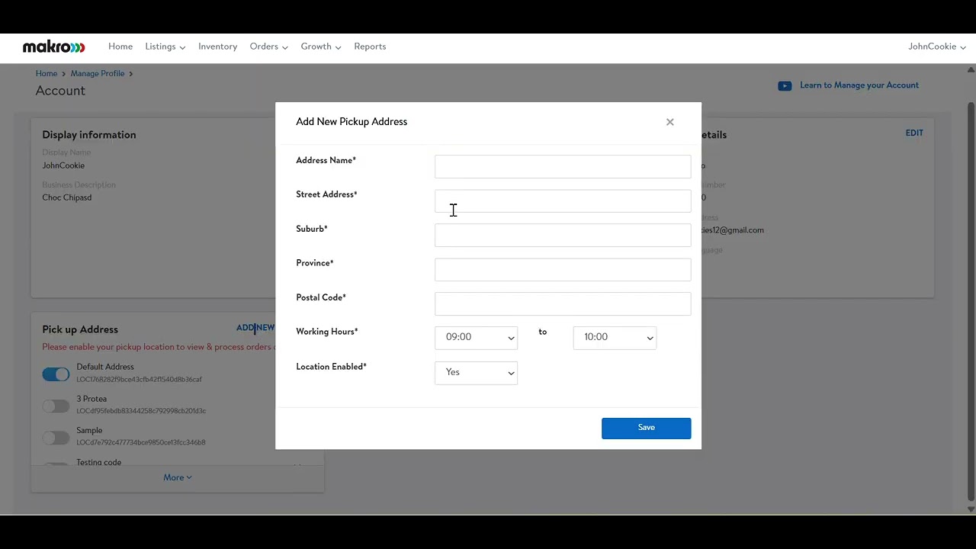
Task: Click the 'Location Enabled*' label
Action: pyautogui.click(x=332, y=367)
